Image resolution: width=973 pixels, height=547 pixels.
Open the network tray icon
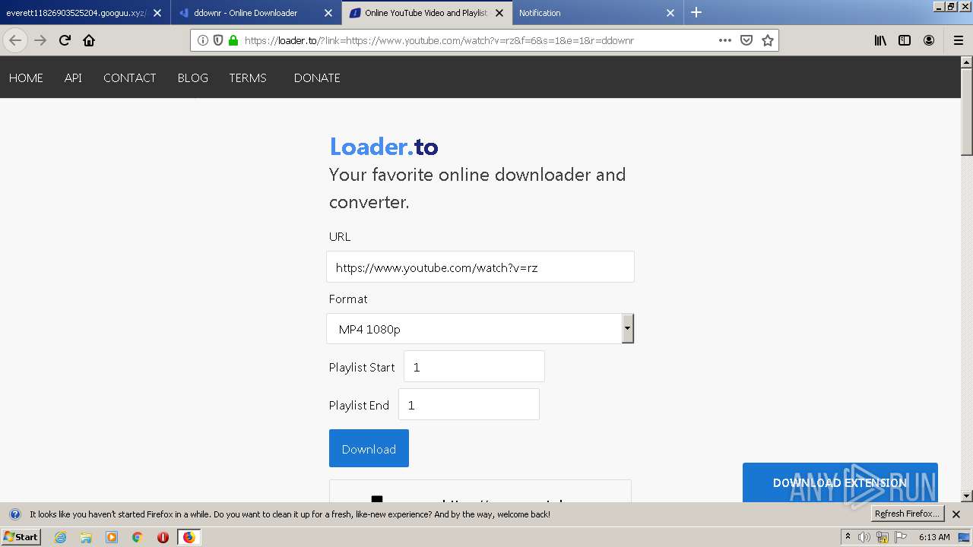[x=883, y=537]
